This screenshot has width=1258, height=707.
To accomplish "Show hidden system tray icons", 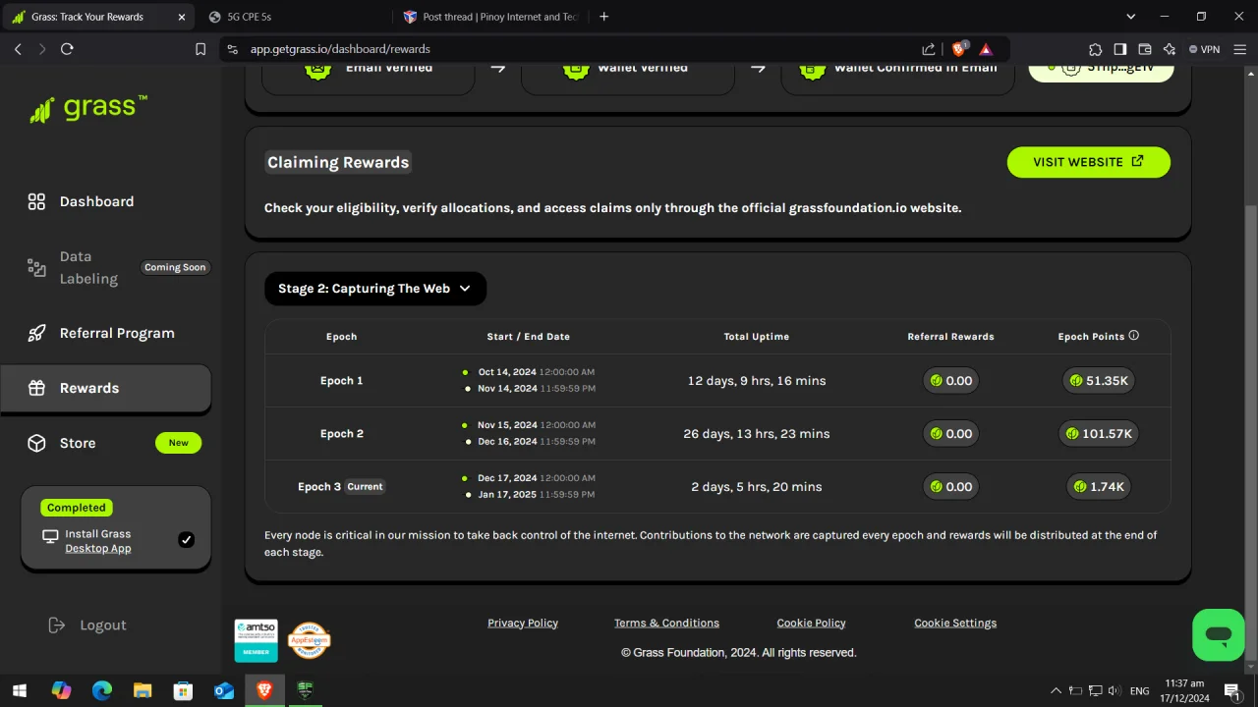I will click(1057, 690).
